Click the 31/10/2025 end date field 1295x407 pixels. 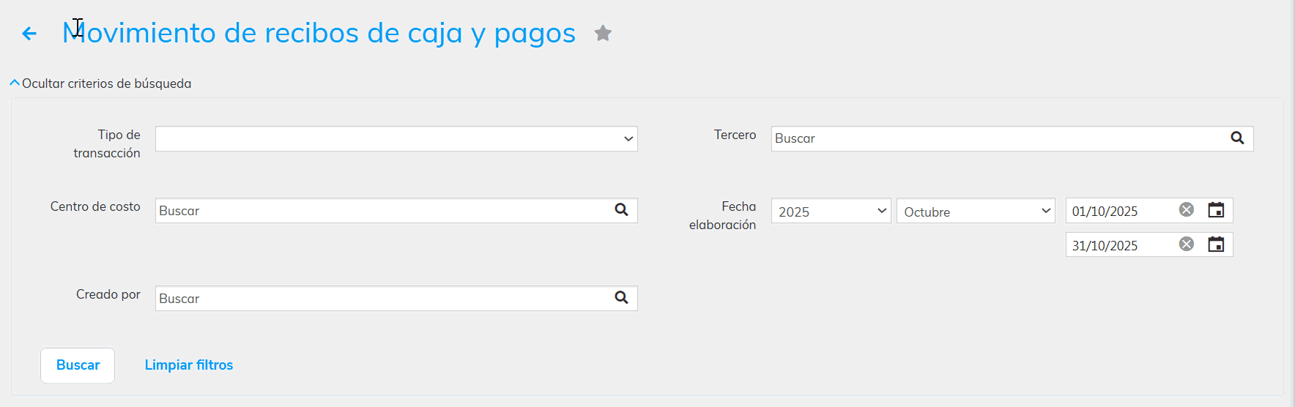pyautogui.click(x=1119, y=245)
